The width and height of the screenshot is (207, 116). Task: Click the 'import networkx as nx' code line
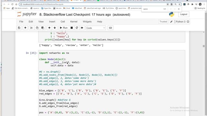tap(54, 53)
